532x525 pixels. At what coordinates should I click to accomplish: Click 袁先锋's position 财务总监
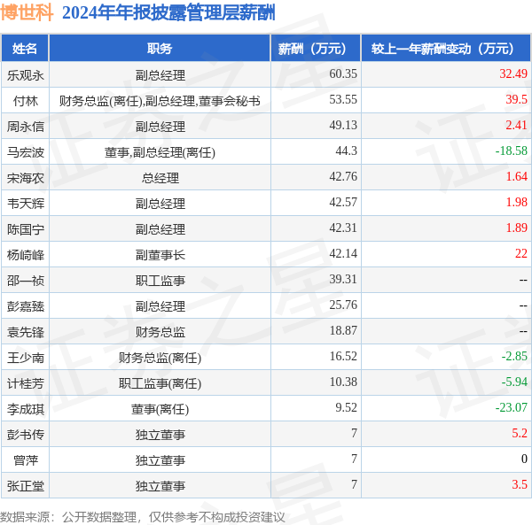pos(160,332)
